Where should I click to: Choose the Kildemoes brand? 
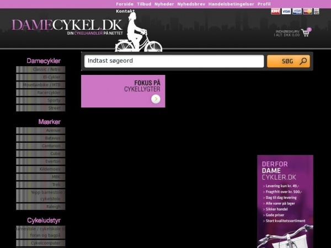point(40,169)
